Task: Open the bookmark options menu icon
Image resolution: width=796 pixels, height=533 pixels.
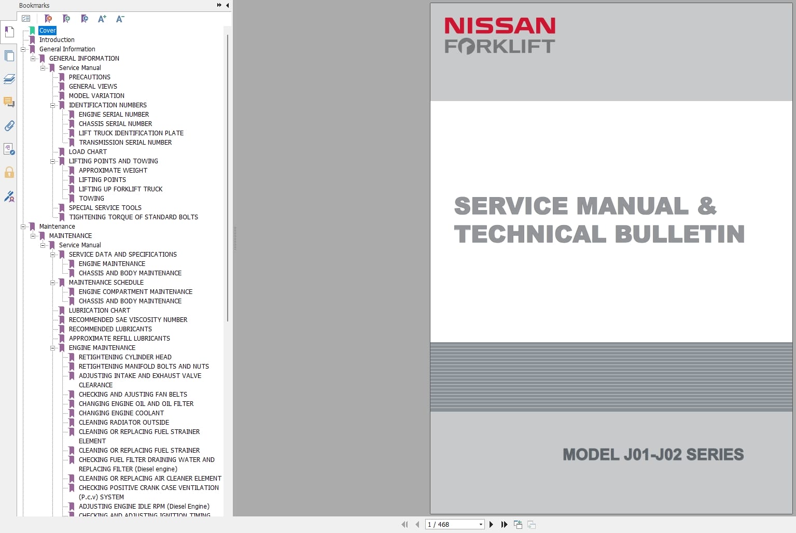Action: 26,19
